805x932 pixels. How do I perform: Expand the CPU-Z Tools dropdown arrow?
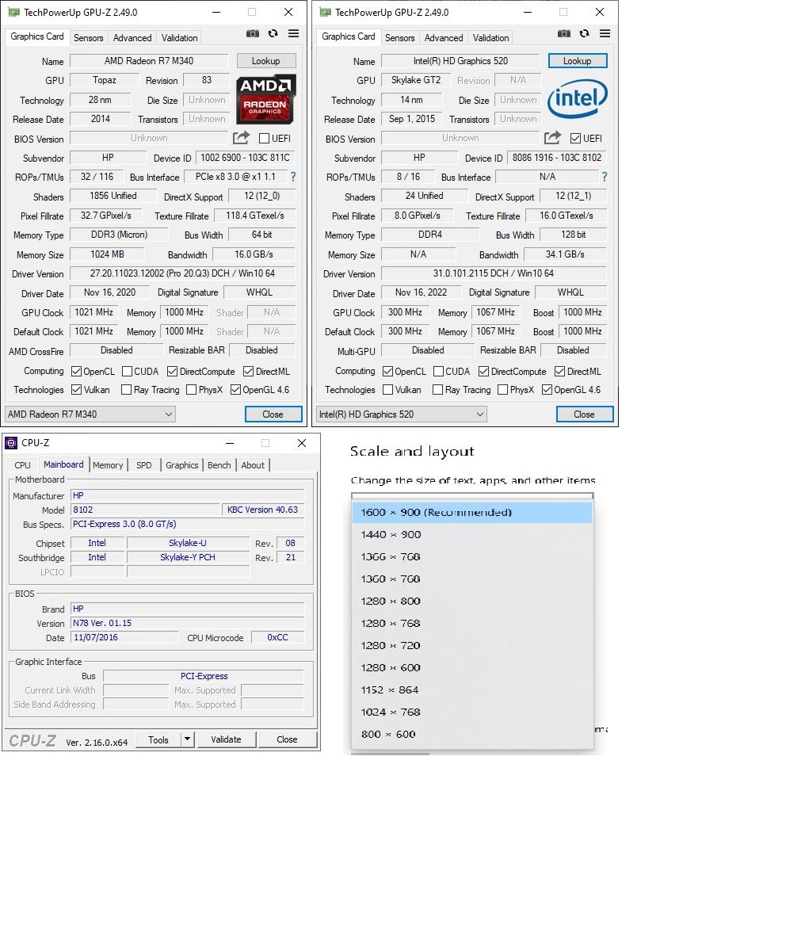[x=187, y=739]
